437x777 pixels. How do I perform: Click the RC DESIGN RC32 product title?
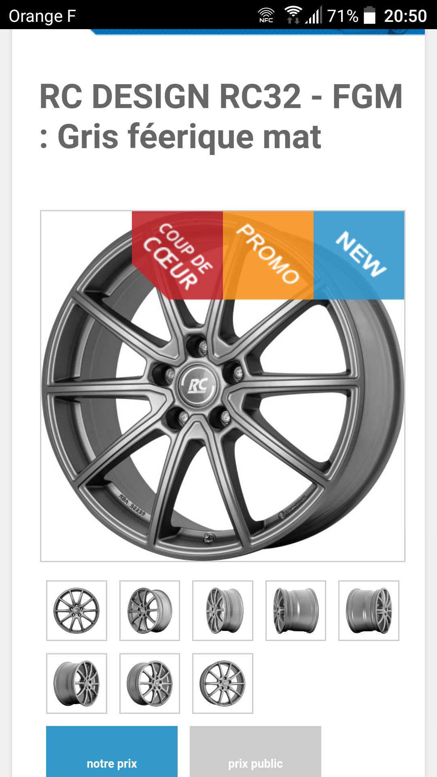click(x=221, y=116)
